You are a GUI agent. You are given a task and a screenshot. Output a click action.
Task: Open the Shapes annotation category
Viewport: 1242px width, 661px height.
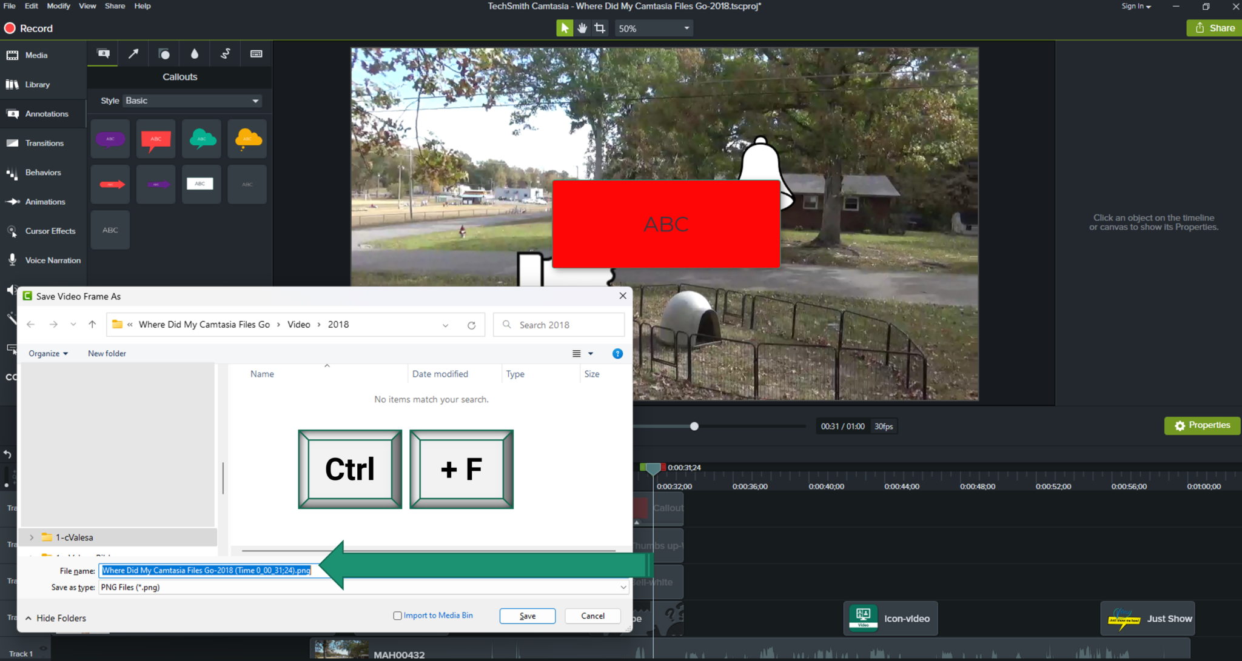pos(164,53)
